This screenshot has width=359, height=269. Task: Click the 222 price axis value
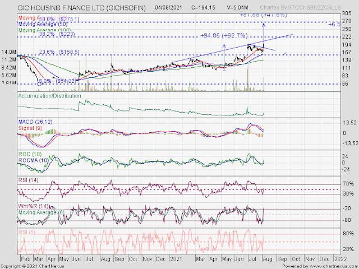[347, 37]
